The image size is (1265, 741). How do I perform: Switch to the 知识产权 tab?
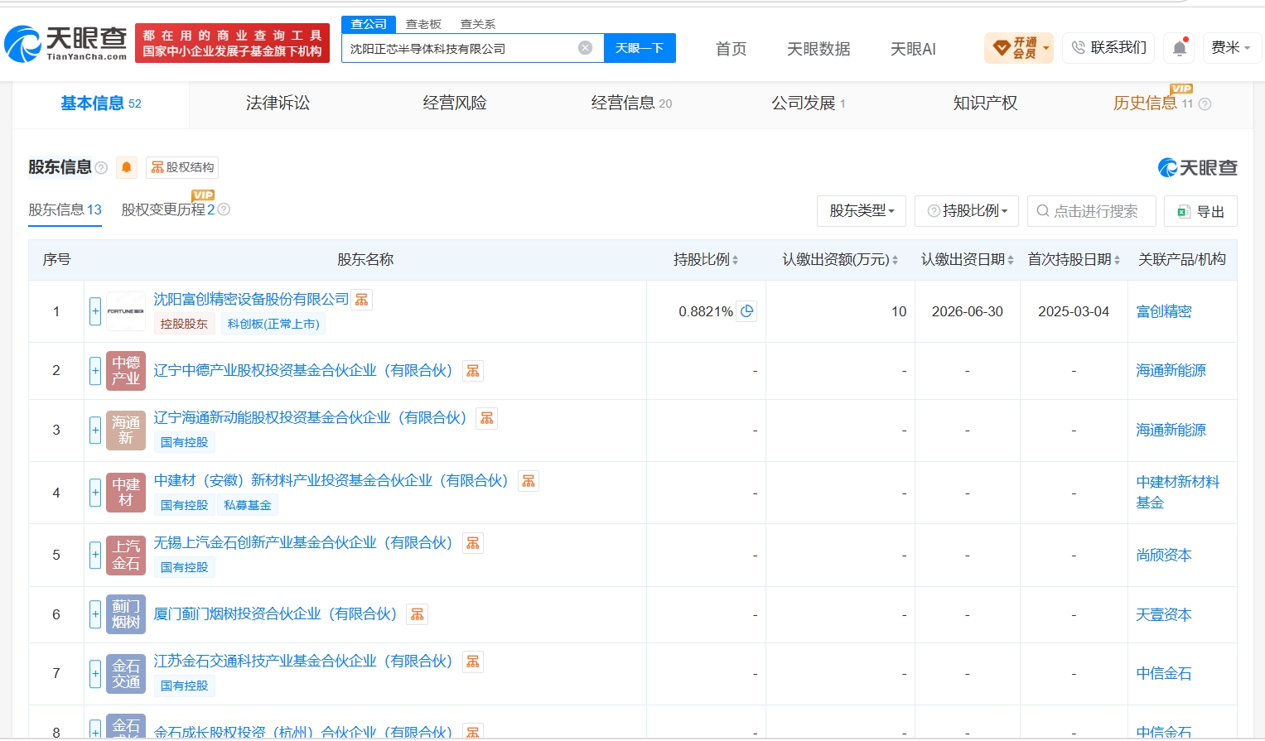(985, 103)
